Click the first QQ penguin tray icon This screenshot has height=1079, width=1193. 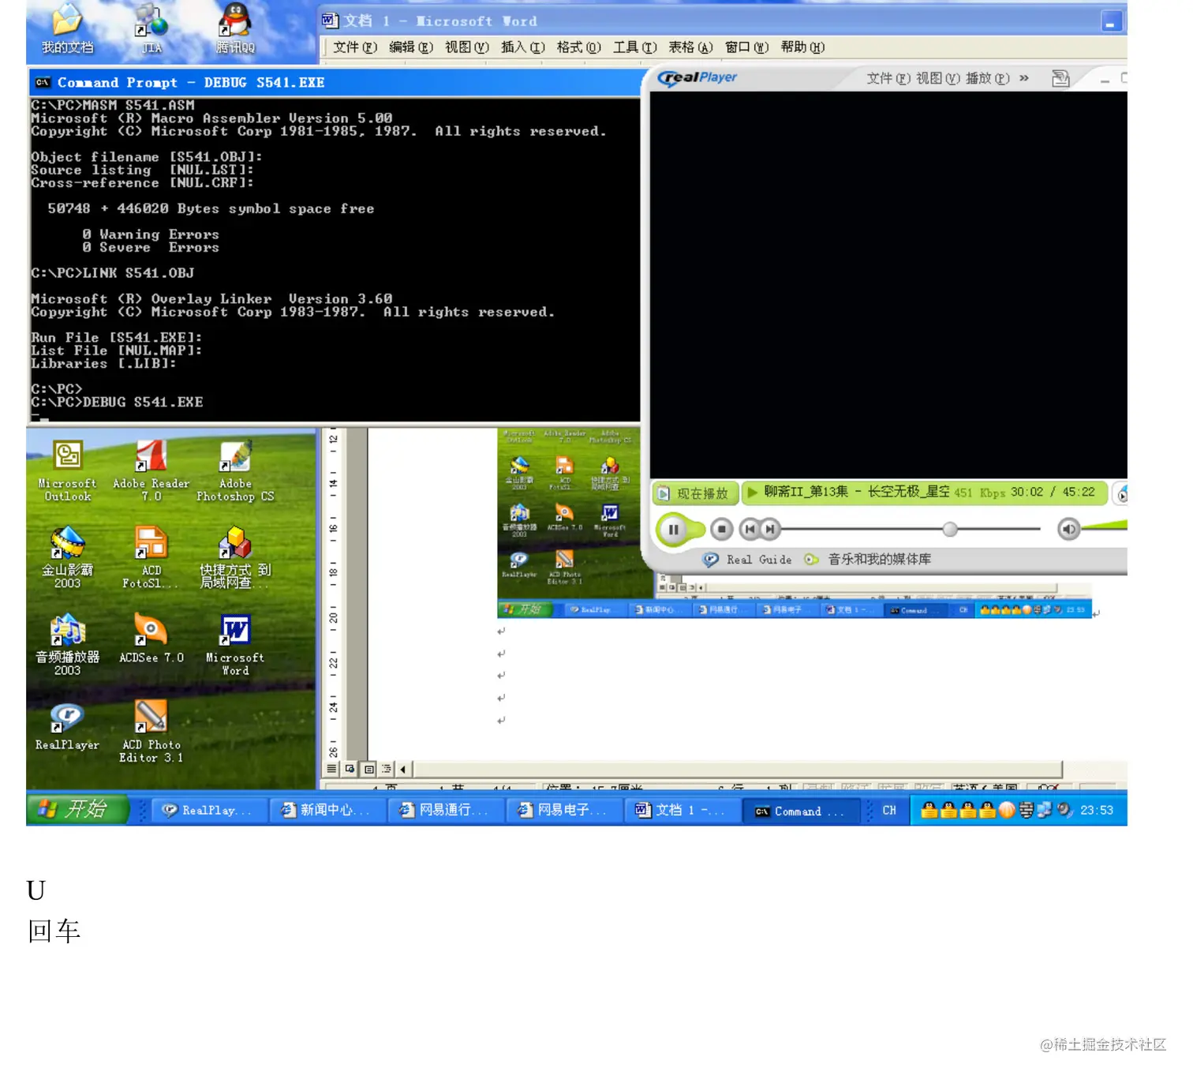tap(929, 811)
